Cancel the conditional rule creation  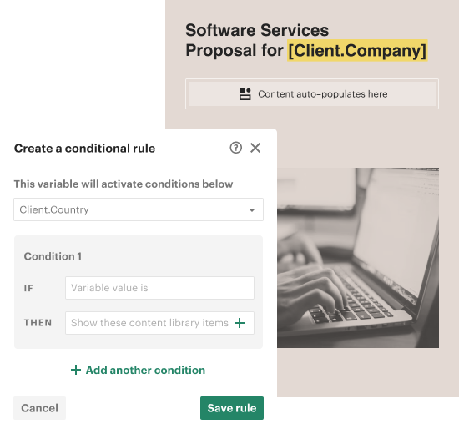[x=39, y=408]
